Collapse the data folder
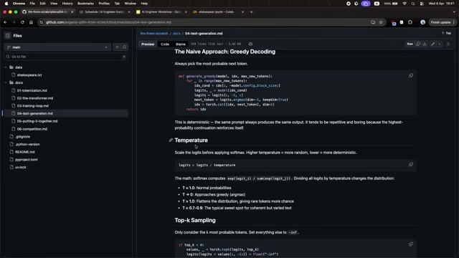Viewport: 459px width, 258px height. click(6, 67)
